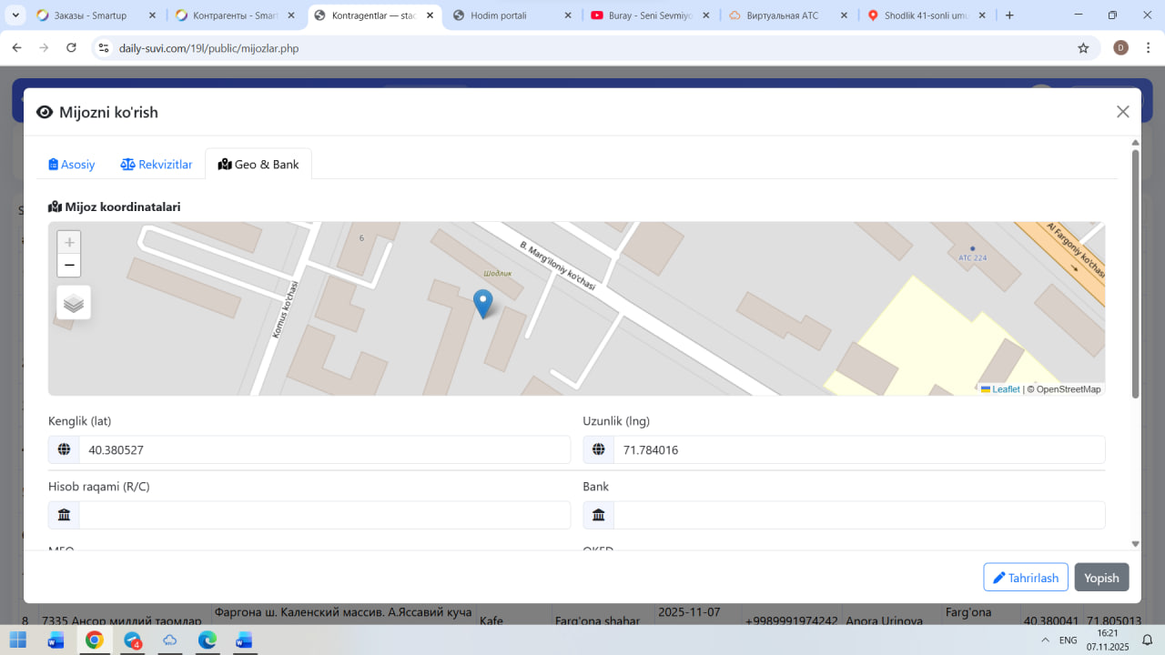This screenshot has width=1165, height=655.
Task: Open the Windows Start menu
Action: (x=18, y=640)
